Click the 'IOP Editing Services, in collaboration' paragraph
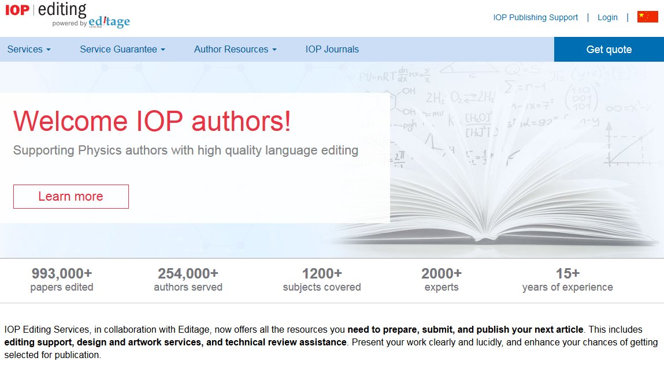 tap(331, 342)
